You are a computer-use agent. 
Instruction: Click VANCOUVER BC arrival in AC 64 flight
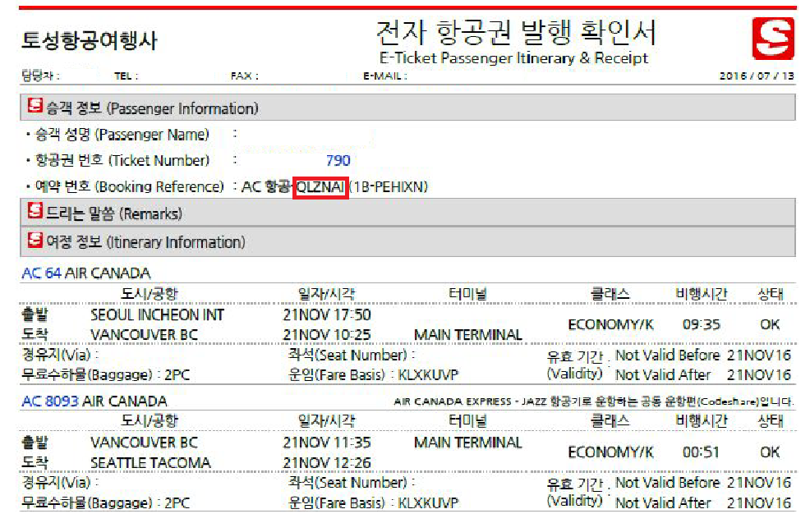pyautogui.click(x=144, y=335)
